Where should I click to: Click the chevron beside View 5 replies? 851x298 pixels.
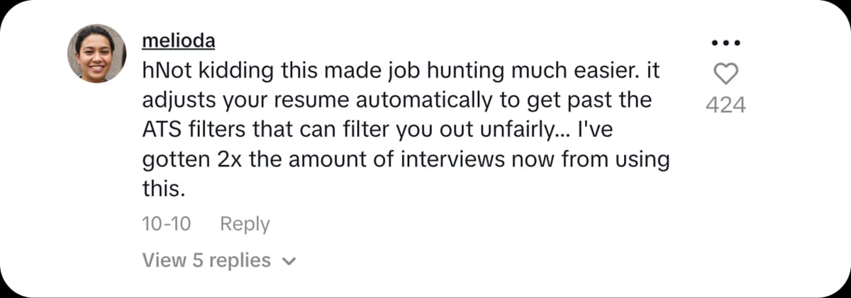pos(289,261)
